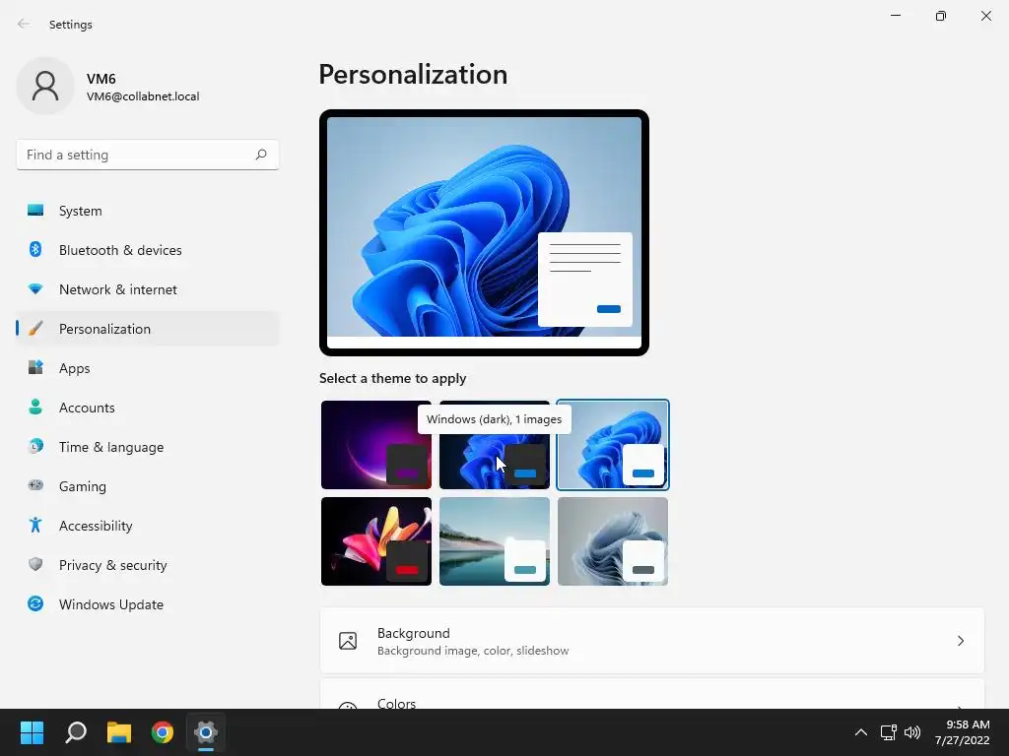The width and height of the screenshot is (1009, 756).
Task: Navigate to Windows Update
Action: click(148, 603)
